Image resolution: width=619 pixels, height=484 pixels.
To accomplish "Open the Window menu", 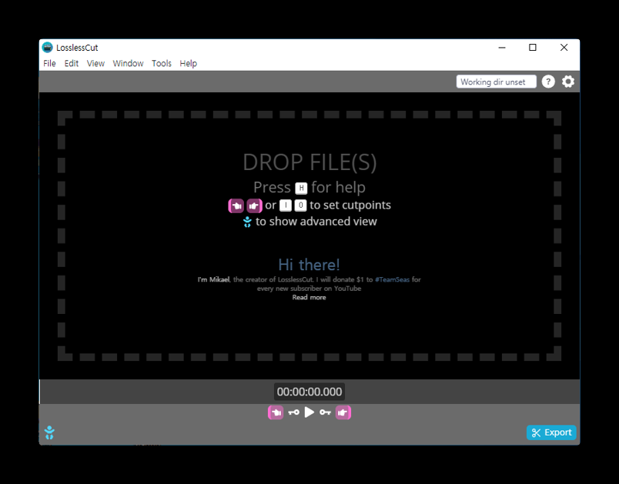I will (x=128, y=64).
